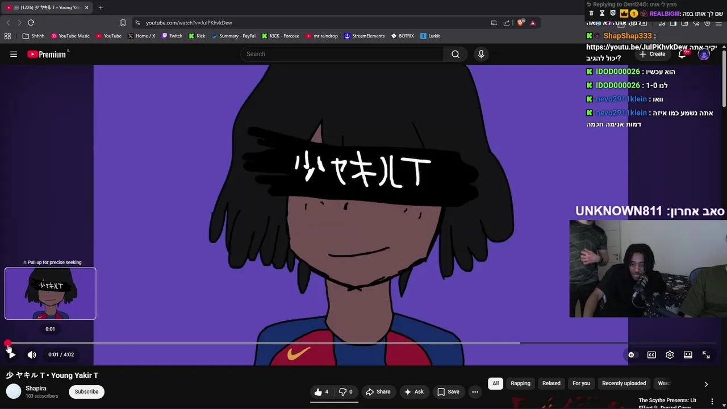Image resolution: width=727 pixels, height=409 pixels.
Task: Open the Ask AI button
Action: coord(413,391)
